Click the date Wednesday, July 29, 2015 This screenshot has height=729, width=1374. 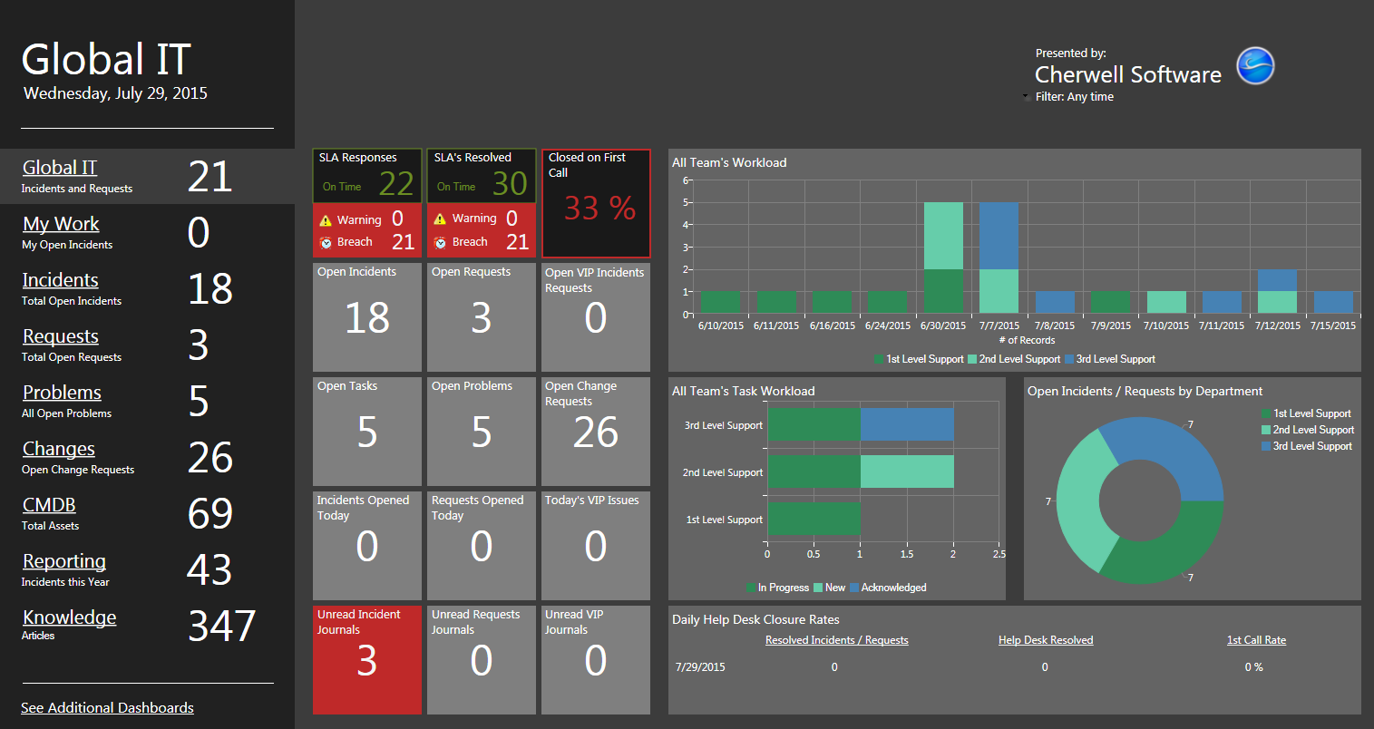115,93
